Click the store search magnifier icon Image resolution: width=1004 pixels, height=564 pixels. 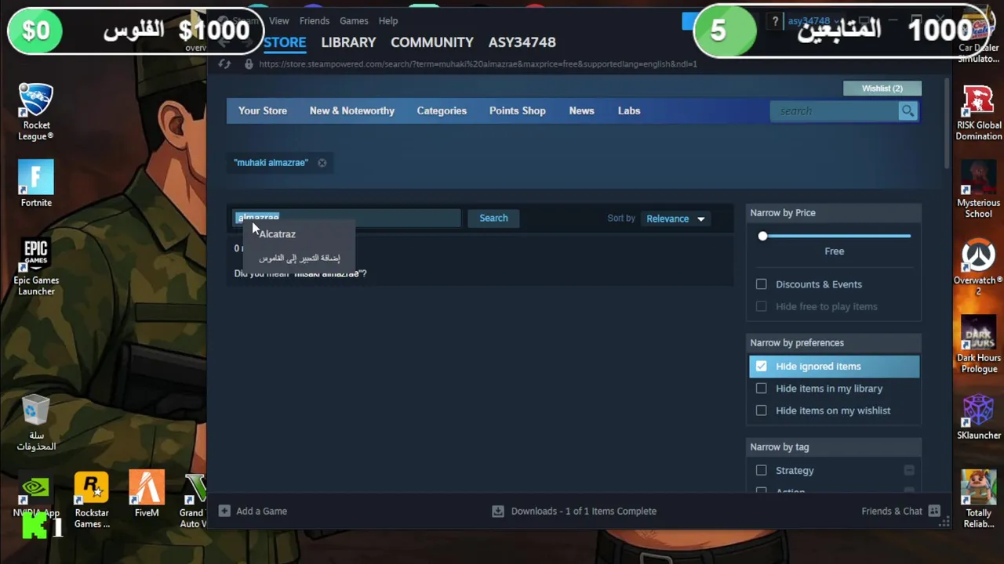coord(908,111)
